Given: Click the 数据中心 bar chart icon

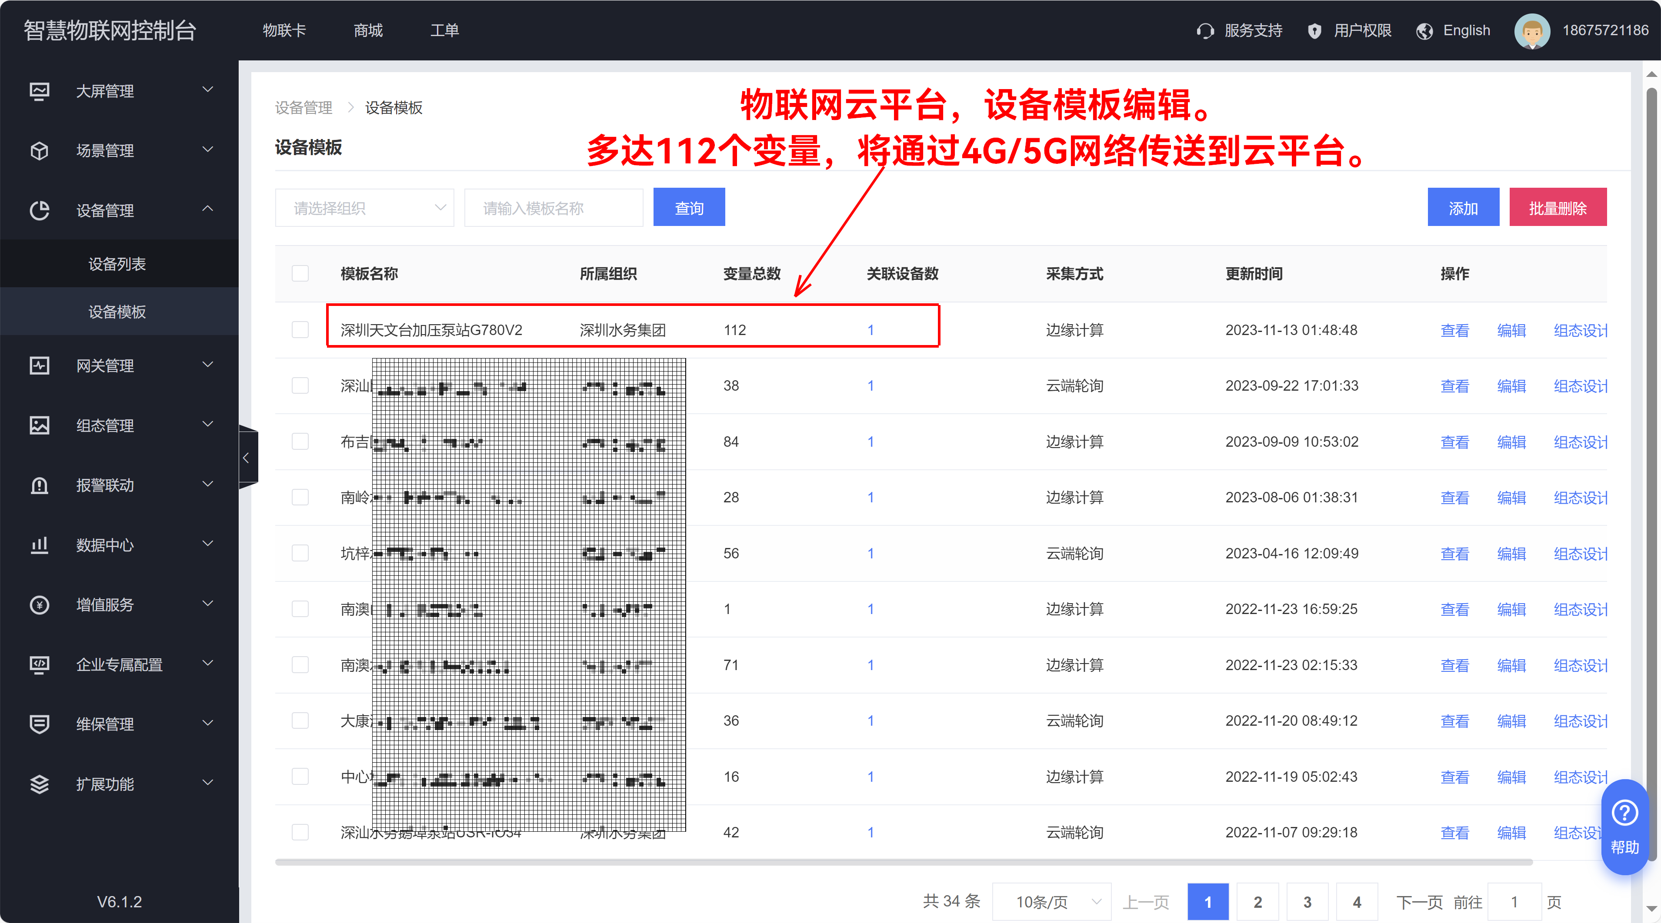Looking at the screenshot, I should point(39,545).
